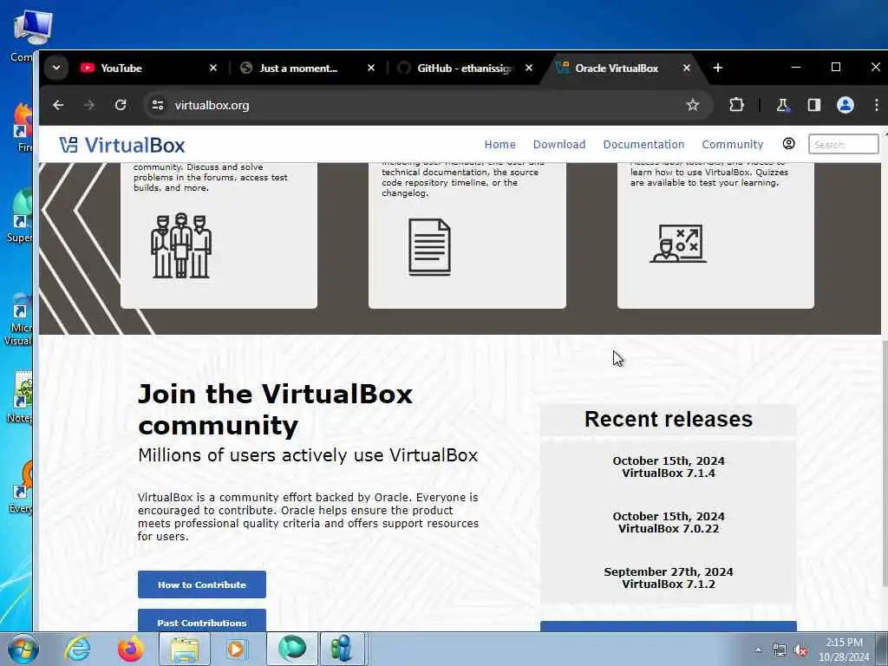Click the taskbar clock showing 2:15 PM

point(844,650)
